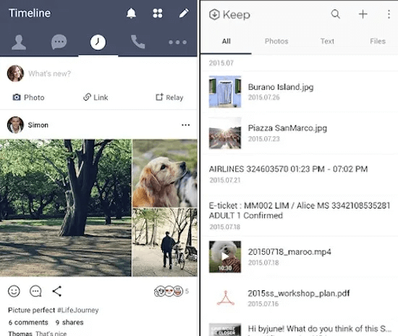Viewport: 398px width, 336px height.
Task: Tap the 20150718_maroo.mp4 file name
Action: tap(289, 252)
